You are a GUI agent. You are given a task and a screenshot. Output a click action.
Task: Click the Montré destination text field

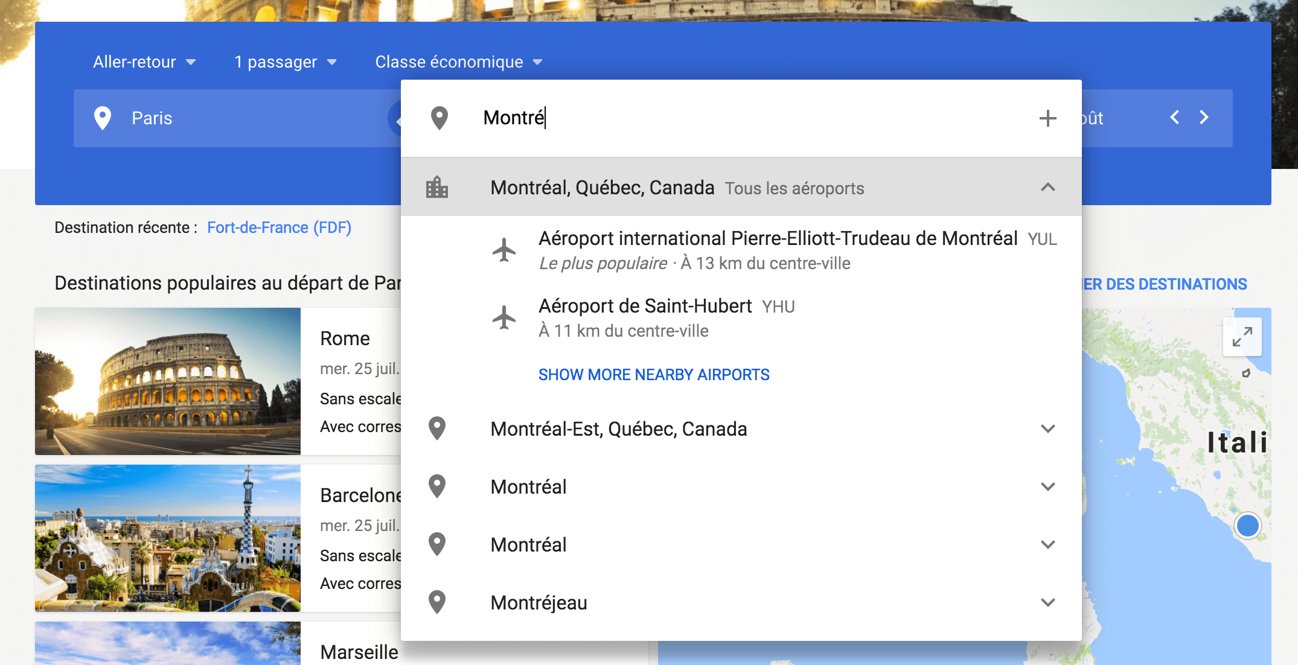click(724, 118)
